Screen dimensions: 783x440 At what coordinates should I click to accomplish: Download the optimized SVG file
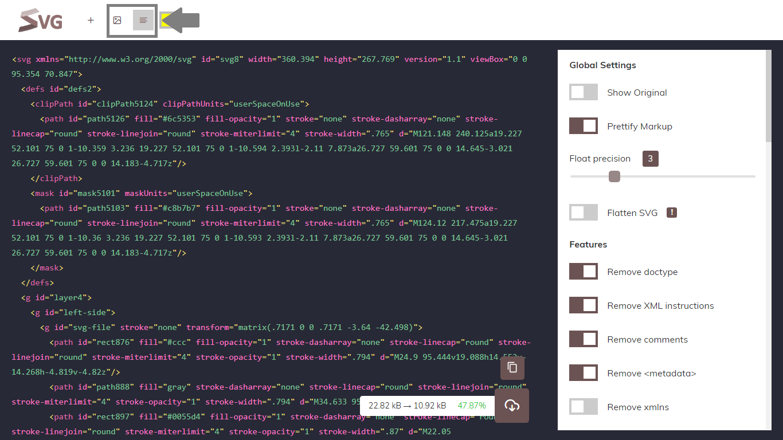coord(512,406)
